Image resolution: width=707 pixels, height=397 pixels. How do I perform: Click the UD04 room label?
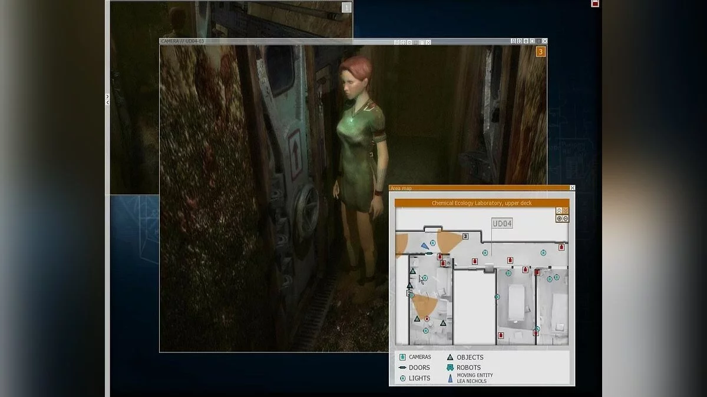[x=503, y=223]
